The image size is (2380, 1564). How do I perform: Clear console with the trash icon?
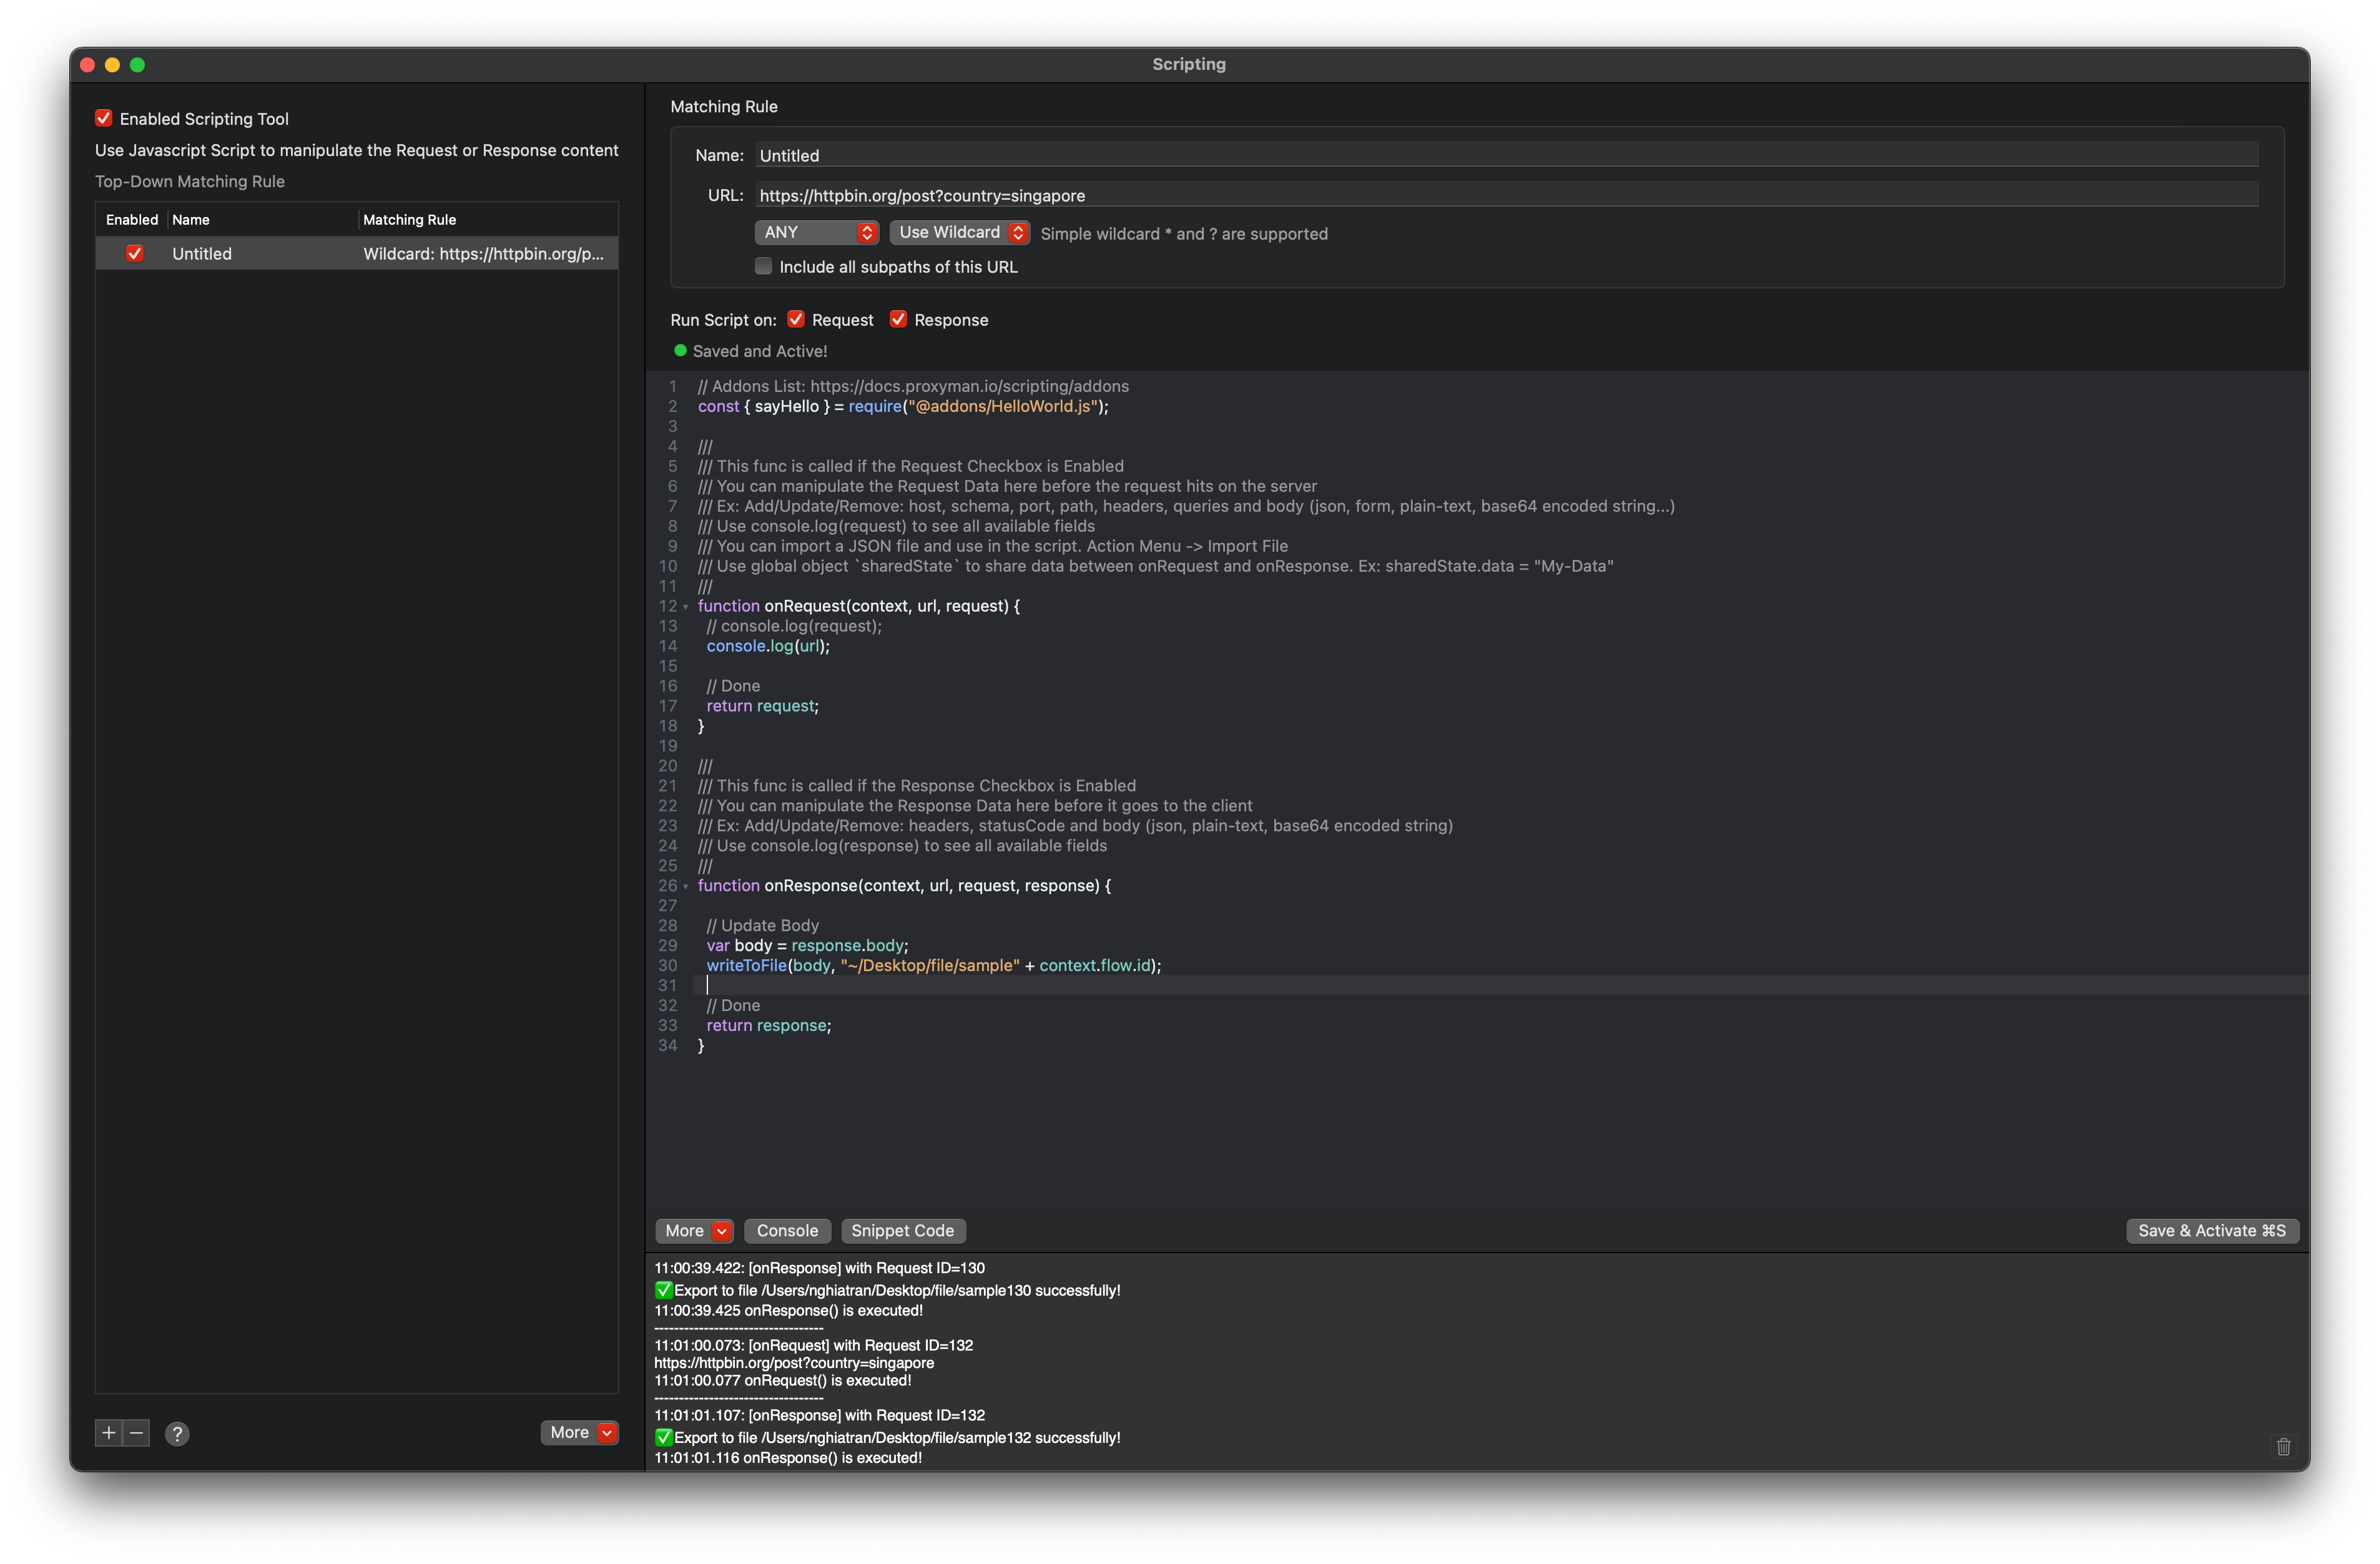pos(2283,1446)
